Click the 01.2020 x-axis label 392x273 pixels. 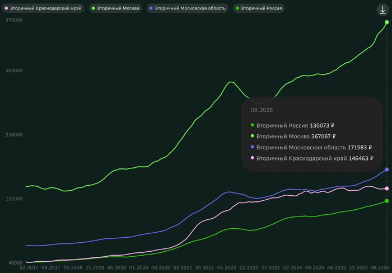(x=139, y=268)
